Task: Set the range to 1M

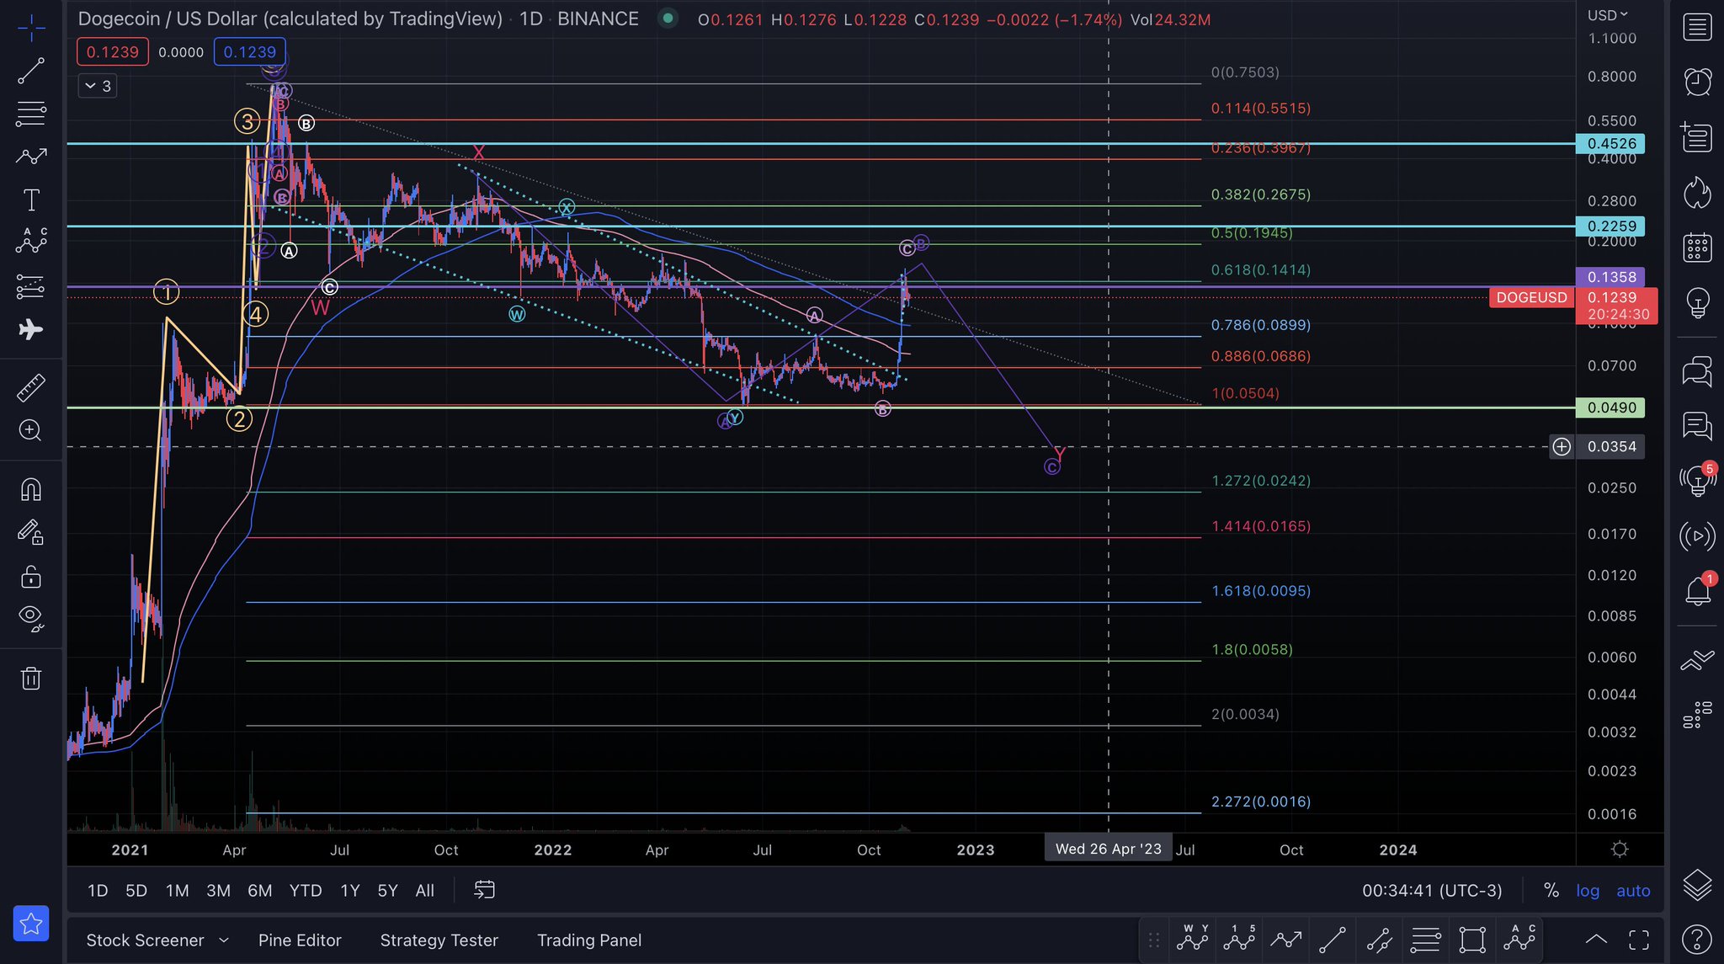Action: pos(177,891)
